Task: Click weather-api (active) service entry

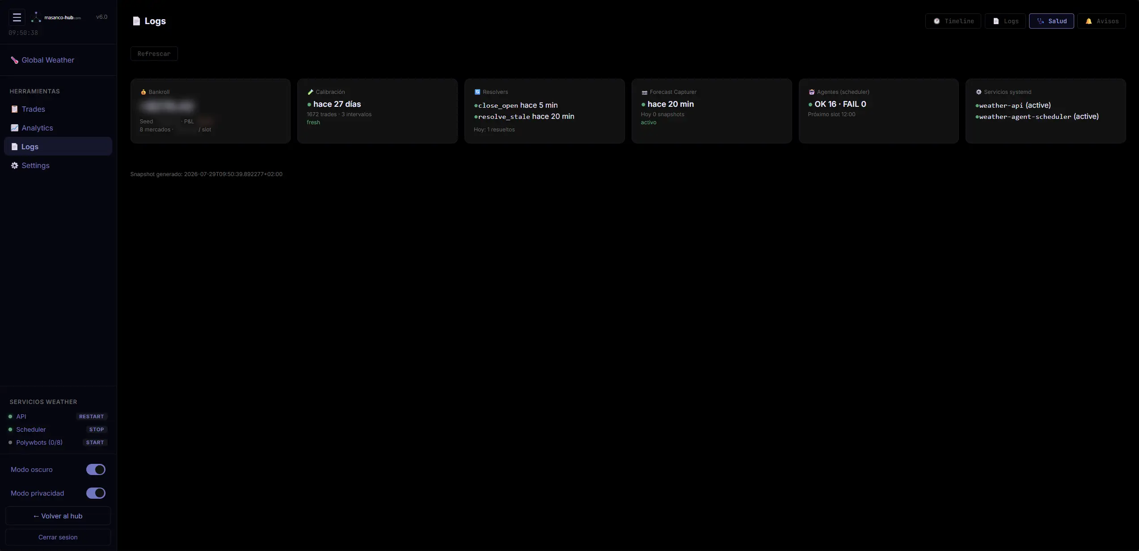Action: (x=1013, y=105)
